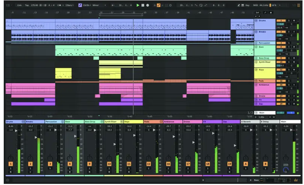Click the Link button

19,5
